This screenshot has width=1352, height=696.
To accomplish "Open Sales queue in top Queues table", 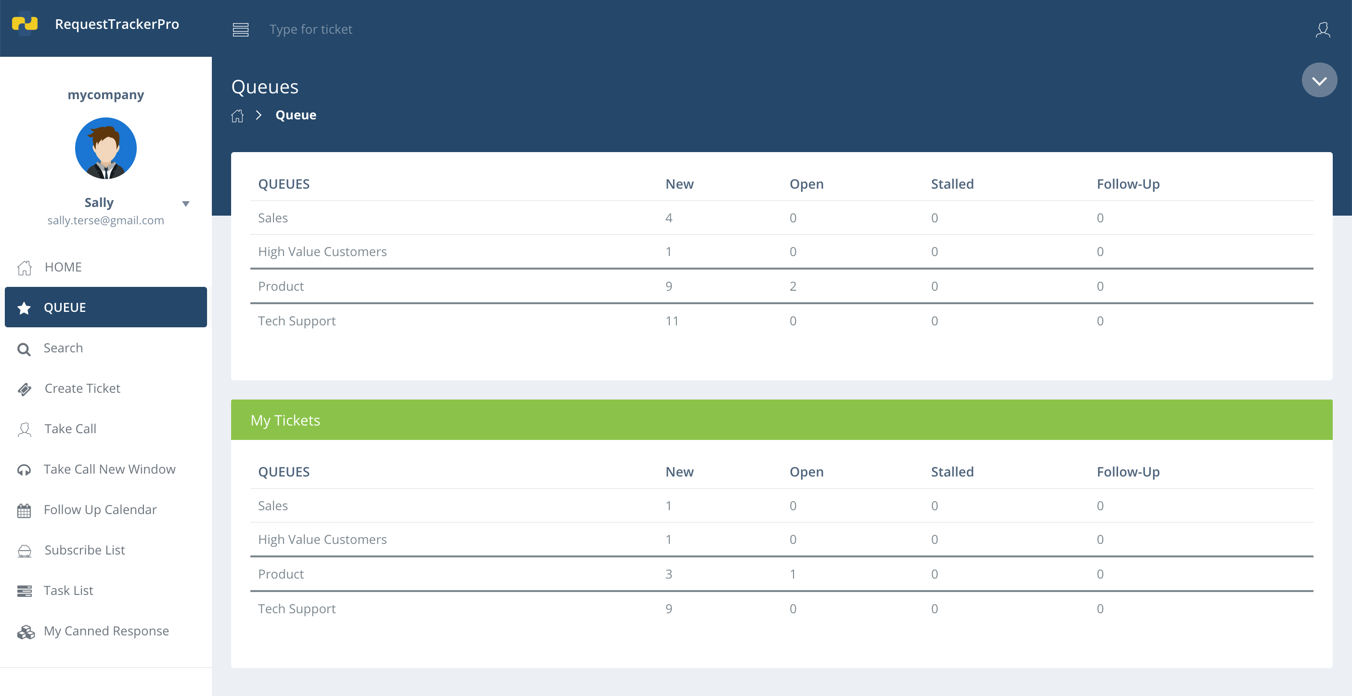I will click(x=273, y=218).
